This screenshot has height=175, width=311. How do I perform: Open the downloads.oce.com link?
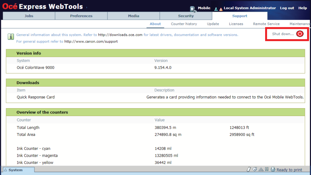[120, 35]
